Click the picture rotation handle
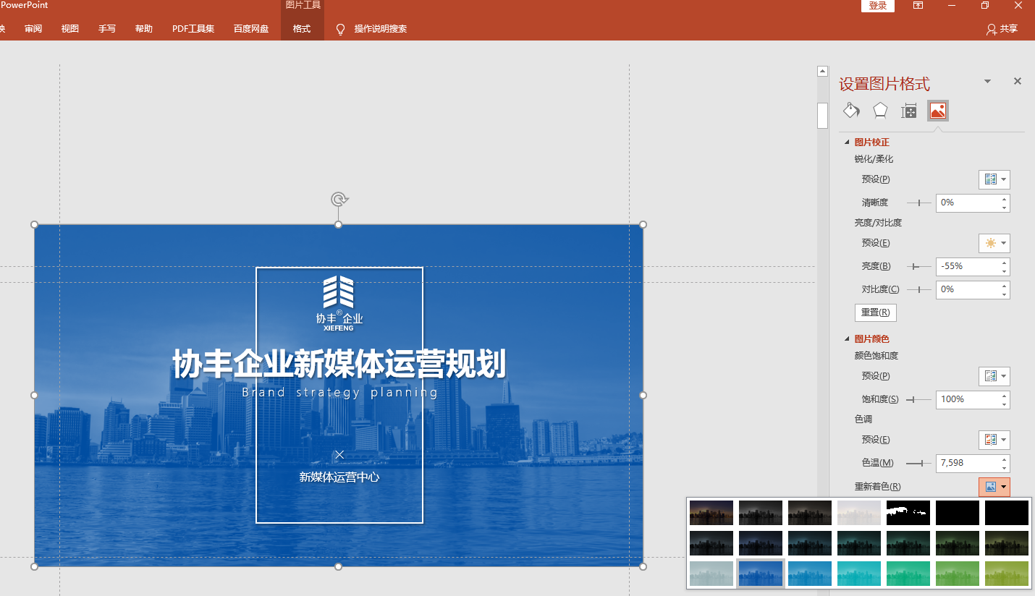 click(x=339, y=199)
